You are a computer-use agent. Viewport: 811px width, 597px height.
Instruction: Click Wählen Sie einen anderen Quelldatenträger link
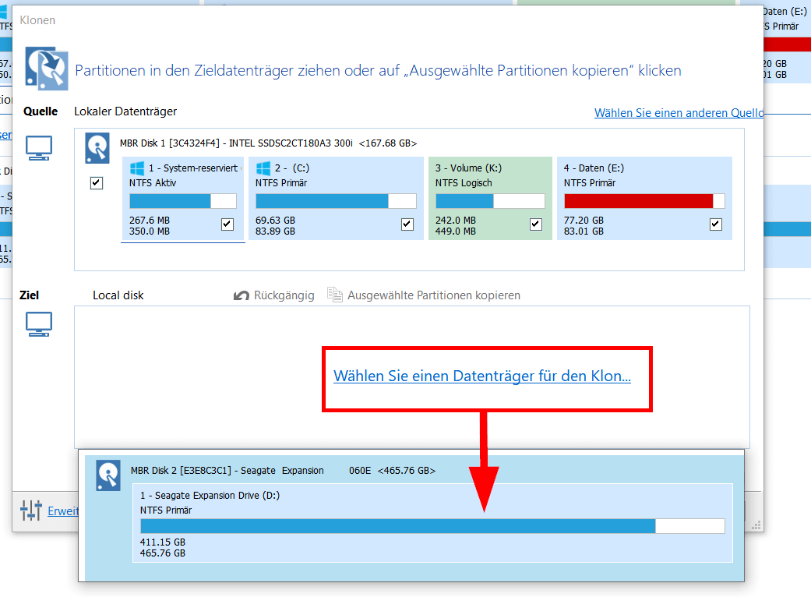(679, 113)
